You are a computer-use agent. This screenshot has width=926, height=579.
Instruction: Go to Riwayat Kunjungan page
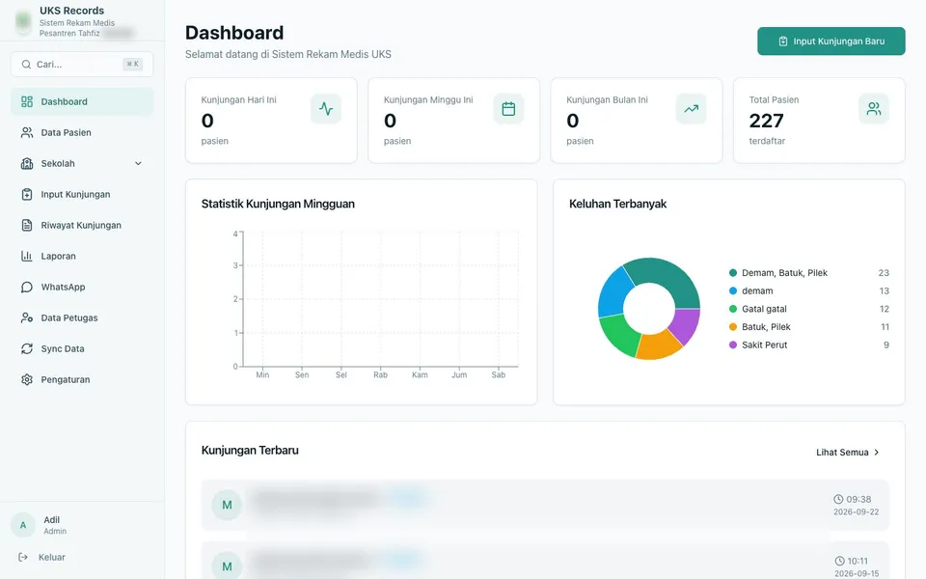pyautogui.click(x=82, y=225)
